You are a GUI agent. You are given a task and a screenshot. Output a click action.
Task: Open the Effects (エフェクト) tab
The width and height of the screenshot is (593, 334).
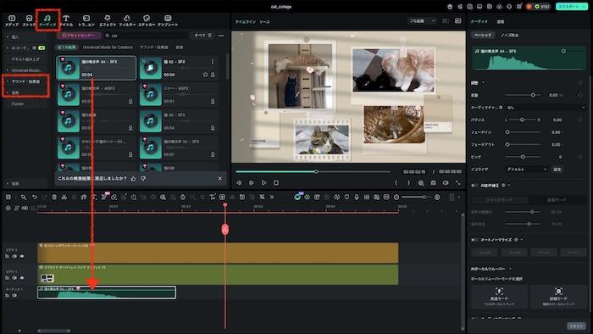pos(108,20)
